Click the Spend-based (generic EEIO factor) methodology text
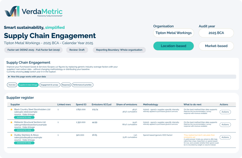Screen dimensions: 242x158 (x=158, y=135)
